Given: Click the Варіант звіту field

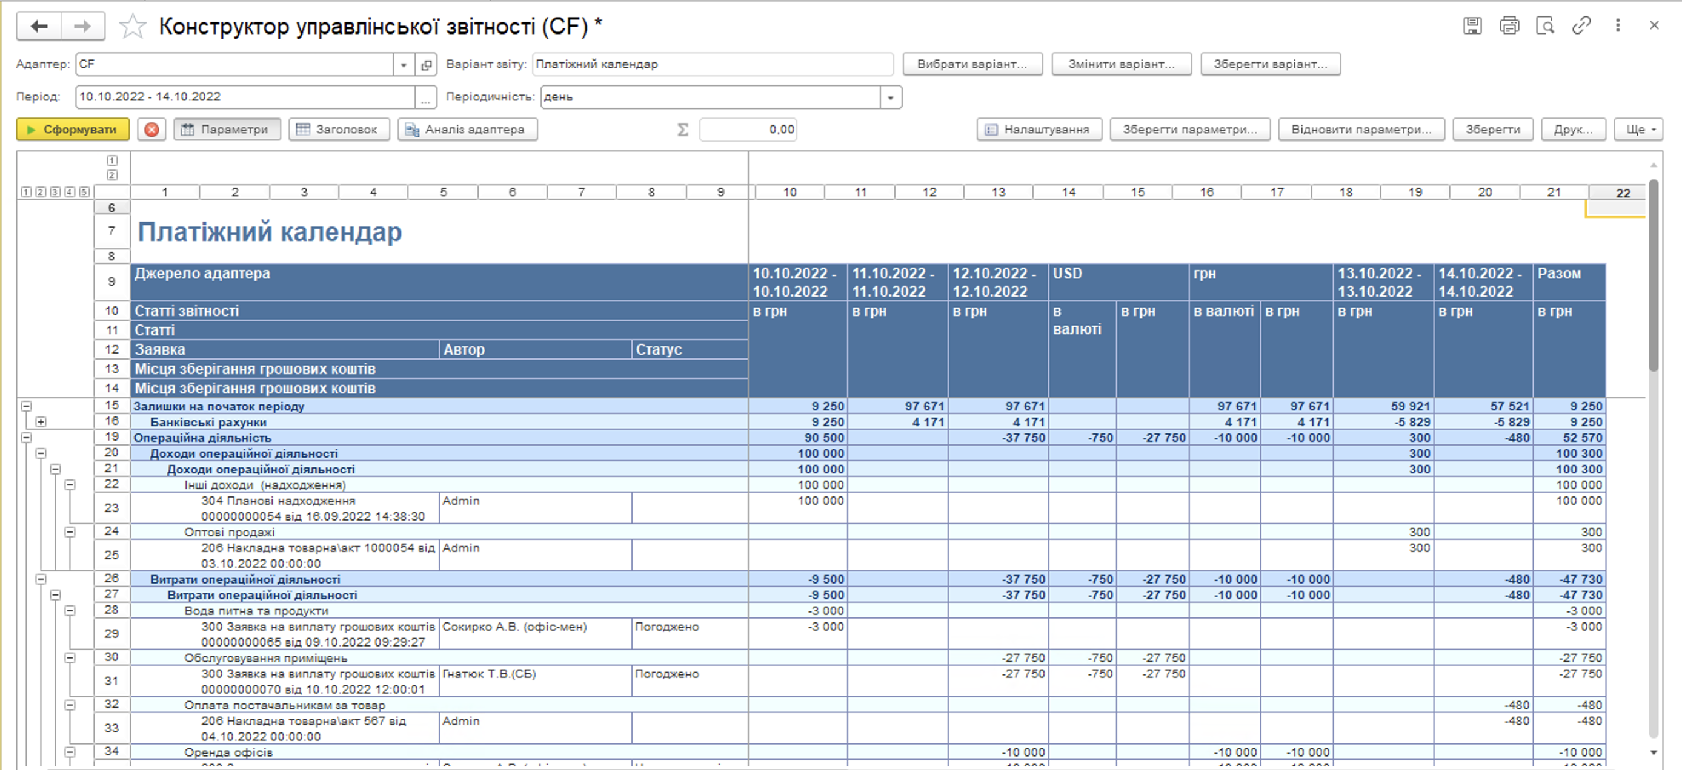Looking at the screenshot, I should pos(713,64).
